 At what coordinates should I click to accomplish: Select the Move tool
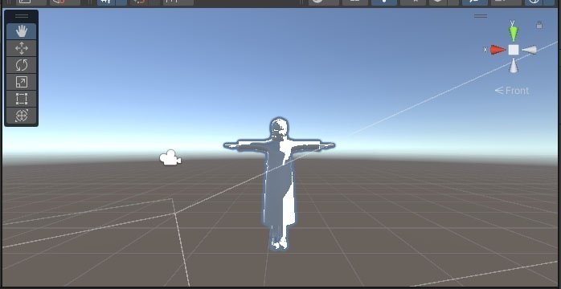(x=22, y=48)
